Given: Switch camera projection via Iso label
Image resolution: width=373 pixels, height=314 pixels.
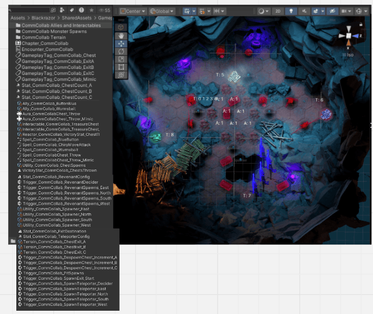Looking at the screenshot, I should [x=348, y=55].
